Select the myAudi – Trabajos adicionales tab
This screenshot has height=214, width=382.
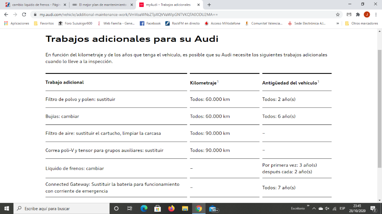pyautogui.click(x=170, y=5)
